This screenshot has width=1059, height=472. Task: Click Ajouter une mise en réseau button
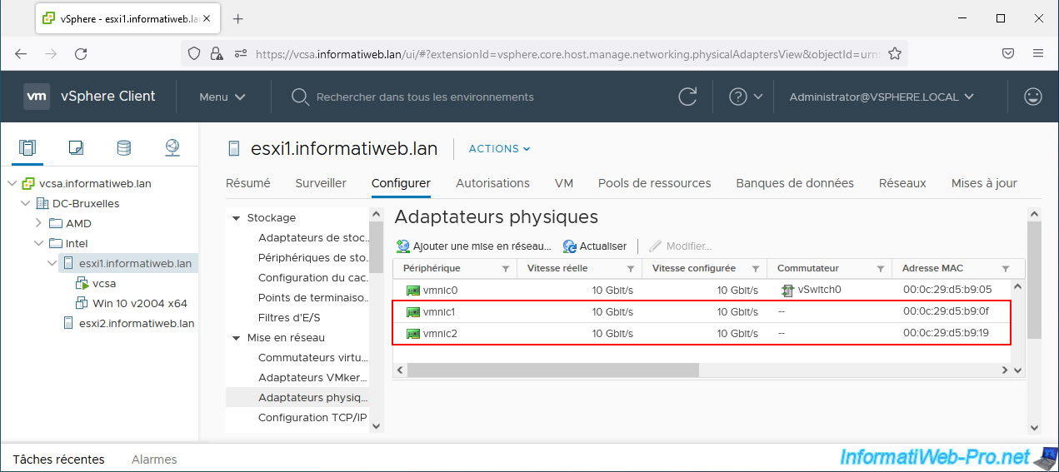tap(474, 246)
